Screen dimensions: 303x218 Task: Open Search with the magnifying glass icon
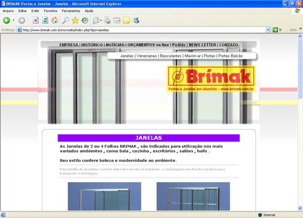click(x=66, y=20)
